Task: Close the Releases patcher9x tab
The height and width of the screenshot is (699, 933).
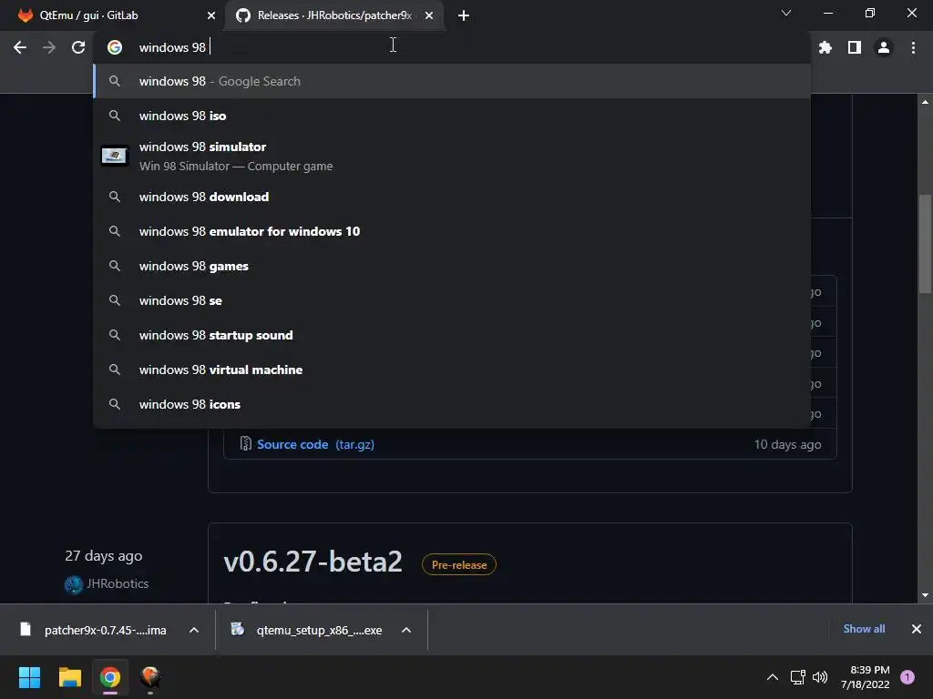Action: [429, 15]
